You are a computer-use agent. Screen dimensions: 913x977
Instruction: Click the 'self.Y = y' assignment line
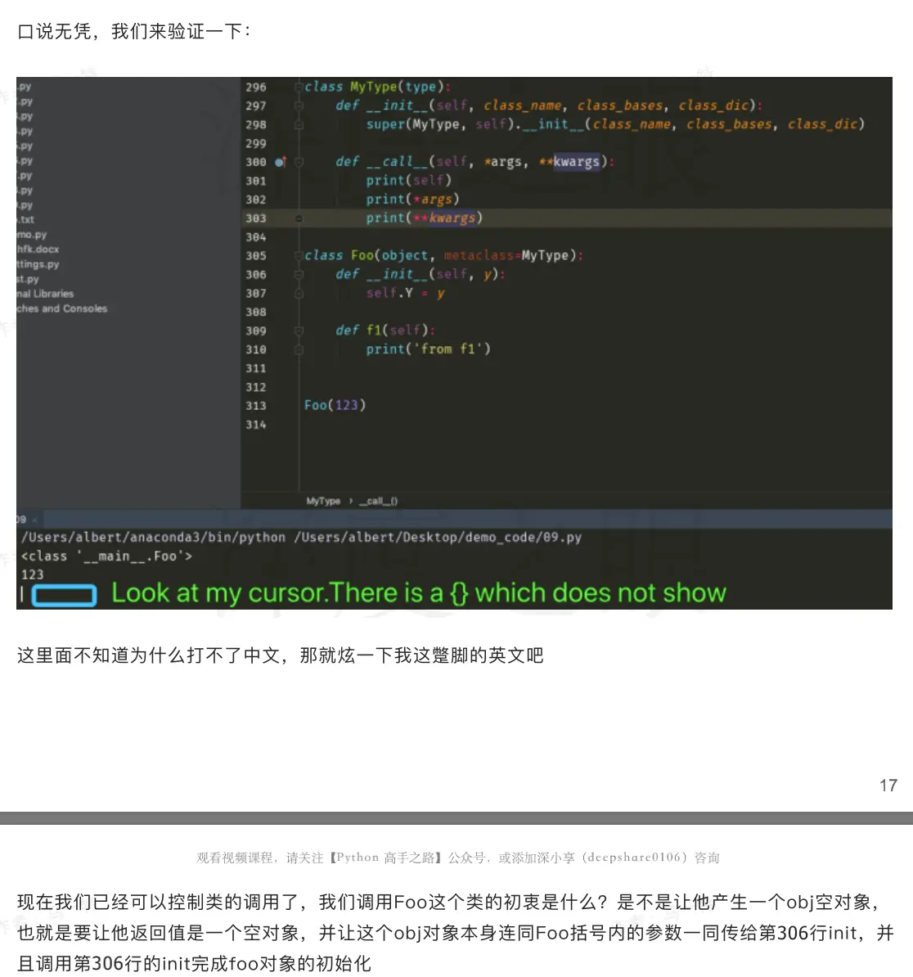point(406,293)
